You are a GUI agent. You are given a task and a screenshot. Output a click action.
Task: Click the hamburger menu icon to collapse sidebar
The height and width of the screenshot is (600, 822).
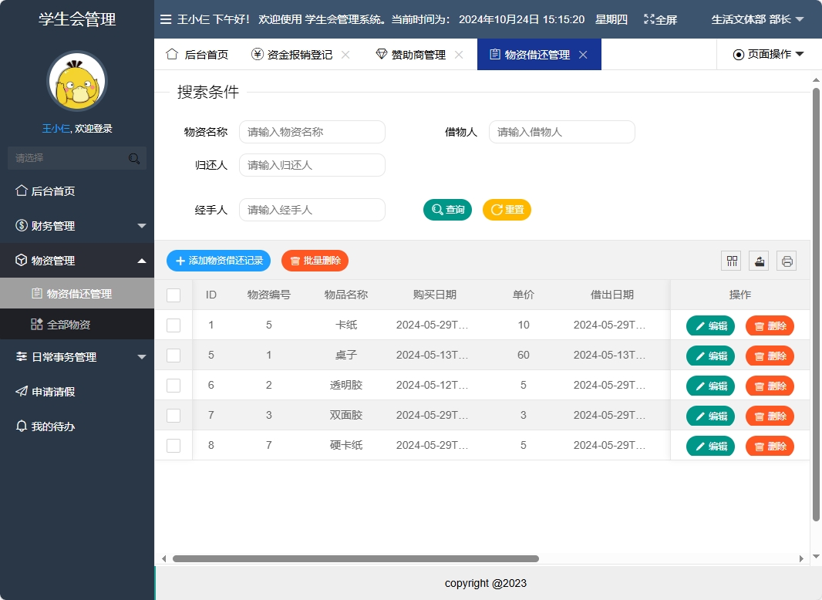[x=166, y=20]
